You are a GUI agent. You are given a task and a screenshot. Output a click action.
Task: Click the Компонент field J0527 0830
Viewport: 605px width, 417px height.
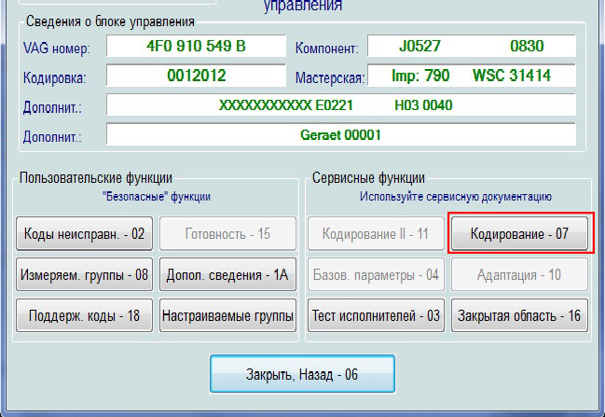pos(472,46)
